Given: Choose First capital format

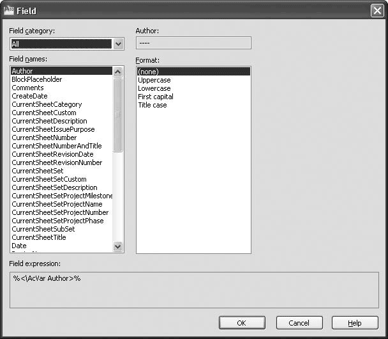Looking at the screenshot, I should pos(156,97).
